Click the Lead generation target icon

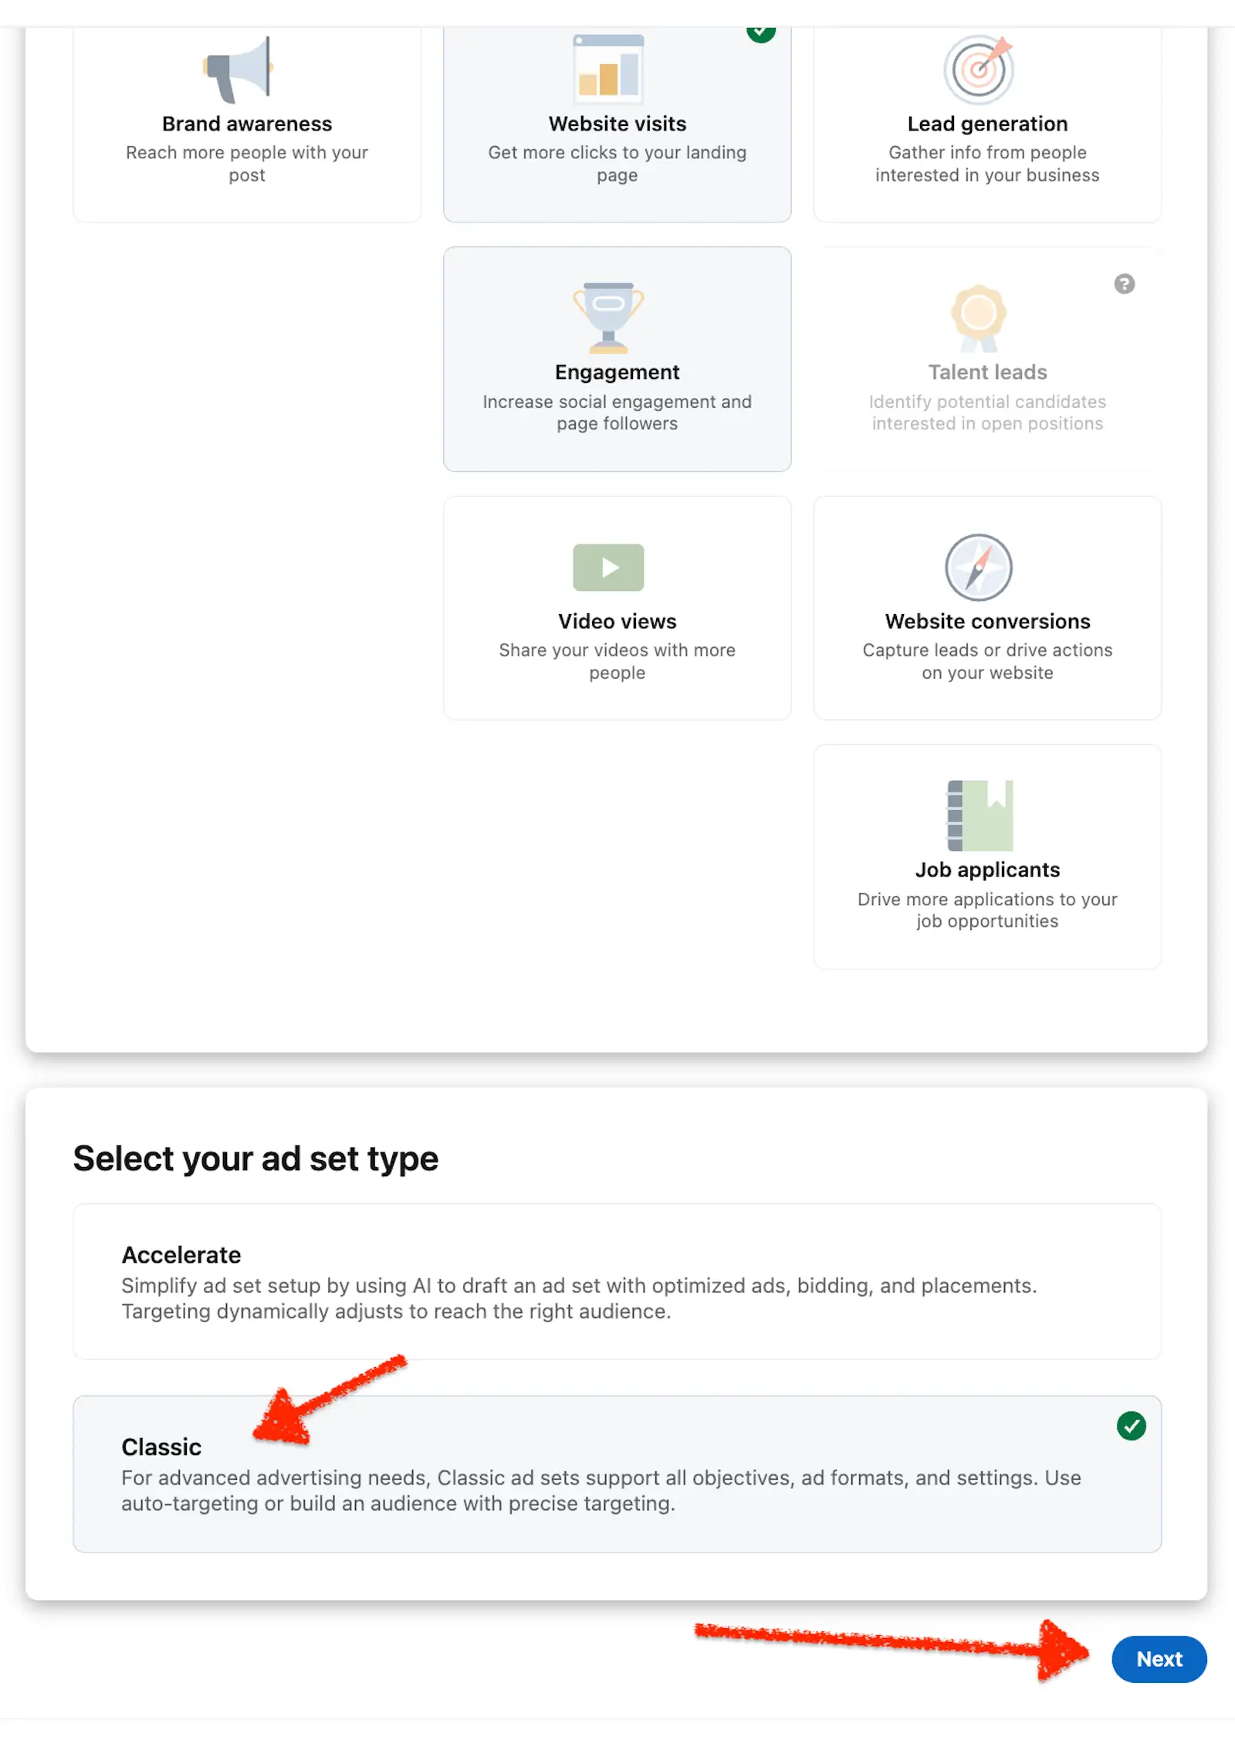[x=978, y=70]
